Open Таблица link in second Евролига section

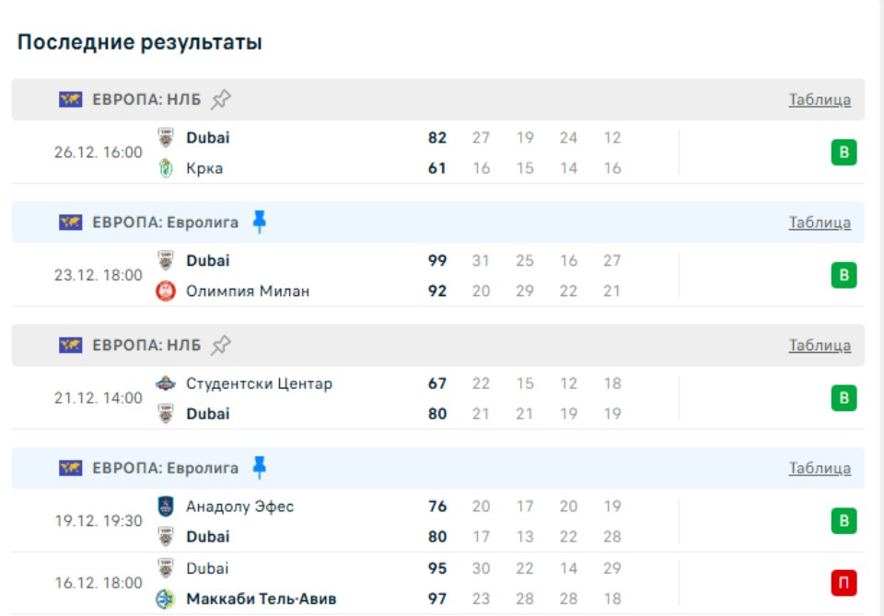coord(820,469)
